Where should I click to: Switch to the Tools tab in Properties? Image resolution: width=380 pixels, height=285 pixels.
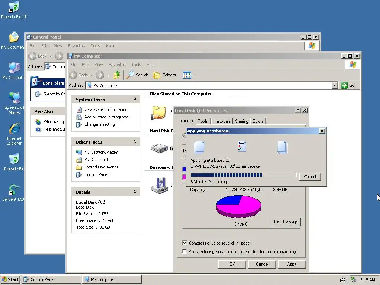point(203,121)
